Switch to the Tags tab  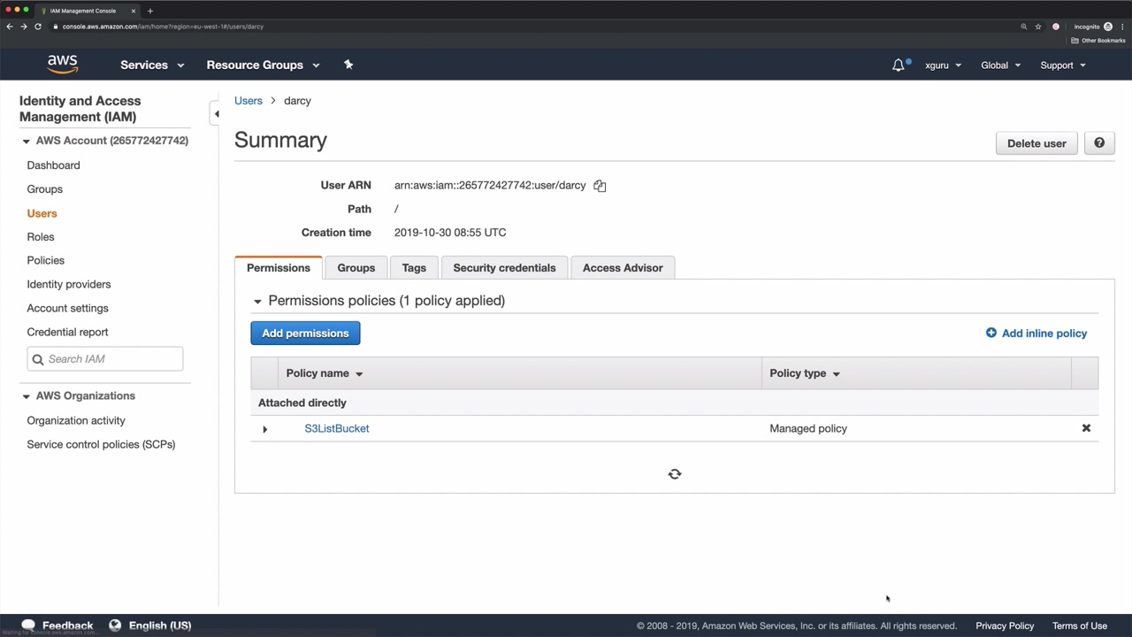tap(414, 268)
